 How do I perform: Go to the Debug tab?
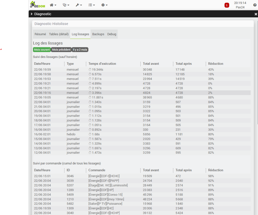(x=112, y=34)
